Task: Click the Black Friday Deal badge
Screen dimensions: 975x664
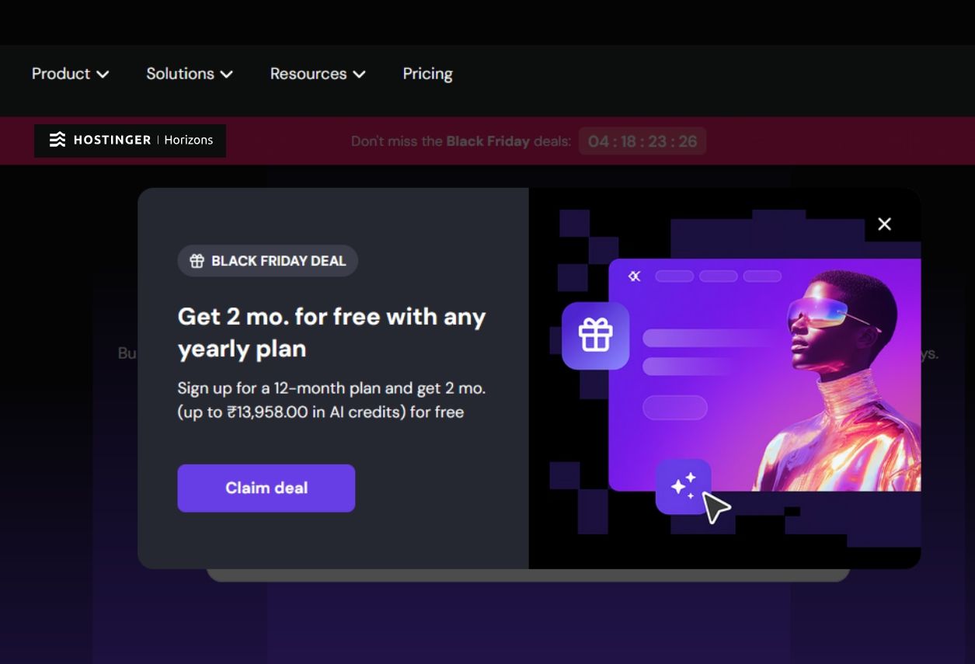Action: (x=268, y=261)
